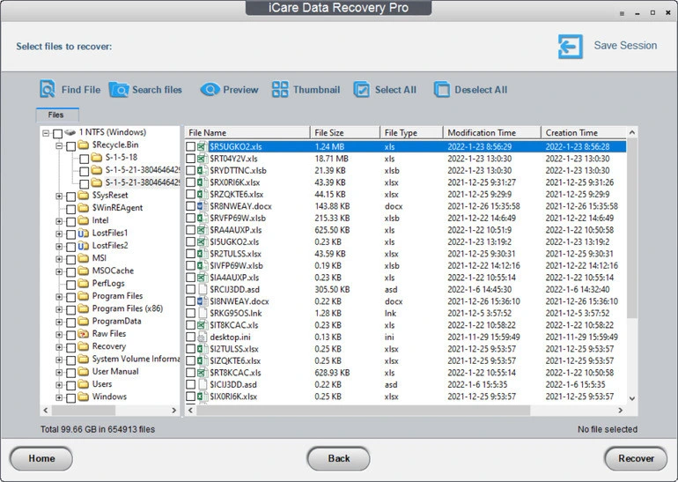
Task: Click the file list vertical scrollbar thumb
Action: (631, 228)
